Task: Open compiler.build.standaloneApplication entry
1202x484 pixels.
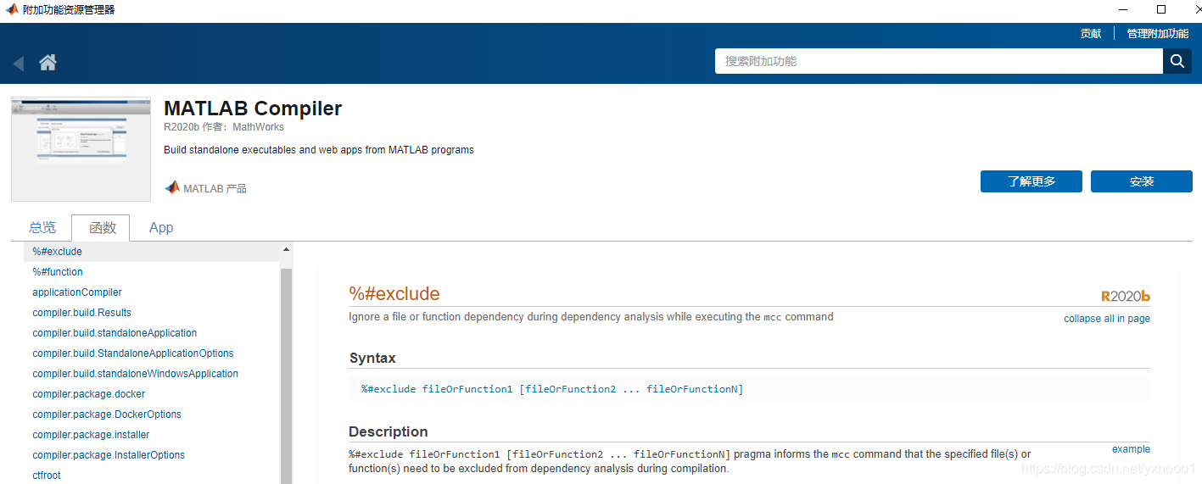Action: (x=115, y=333)
